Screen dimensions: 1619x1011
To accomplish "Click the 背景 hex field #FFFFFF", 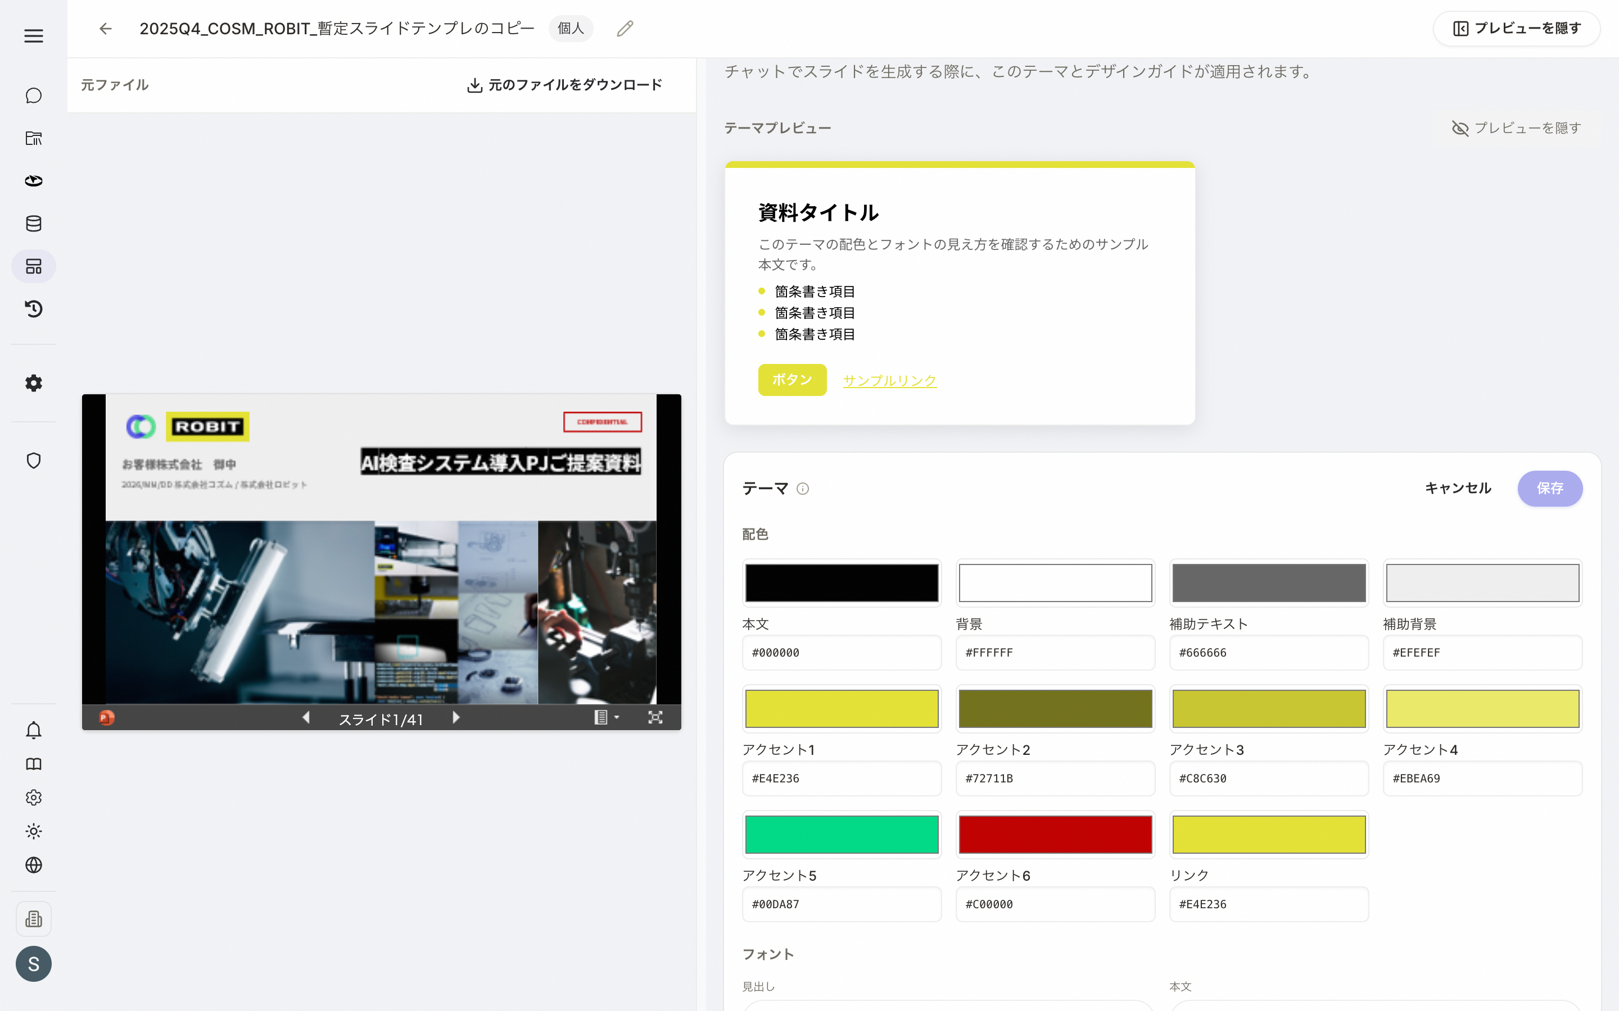I will [1055, 653].
